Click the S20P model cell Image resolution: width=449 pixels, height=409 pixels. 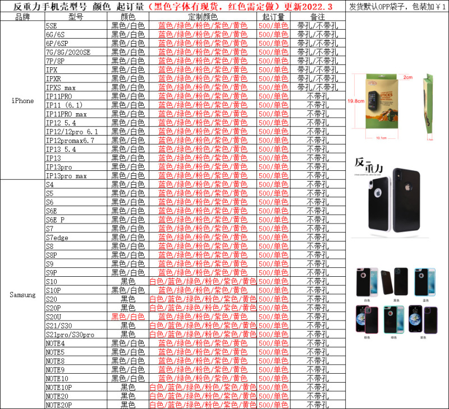pos(76,308)
